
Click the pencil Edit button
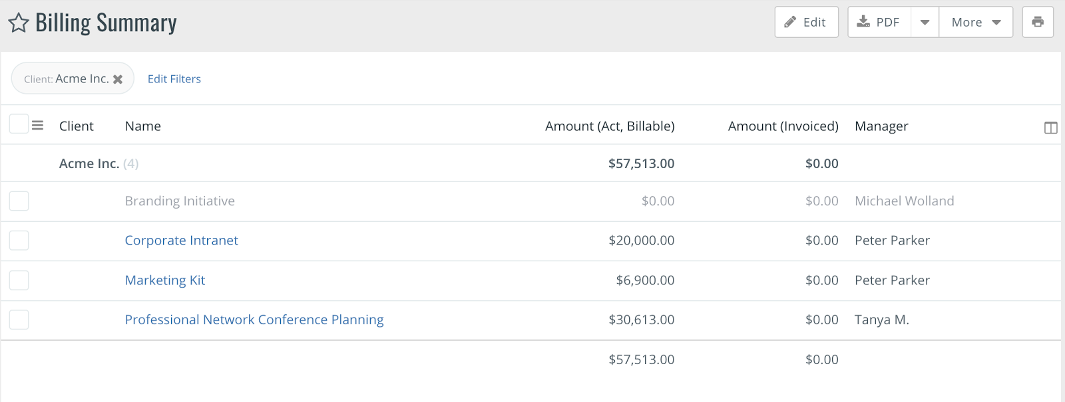point(806,22)
